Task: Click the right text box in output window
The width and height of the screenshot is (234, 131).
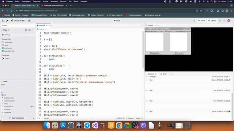Action: point(178,42)
